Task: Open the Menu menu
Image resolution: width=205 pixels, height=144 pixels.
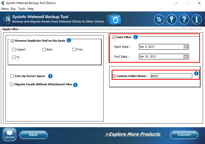Action: click(x=5, y=9)
